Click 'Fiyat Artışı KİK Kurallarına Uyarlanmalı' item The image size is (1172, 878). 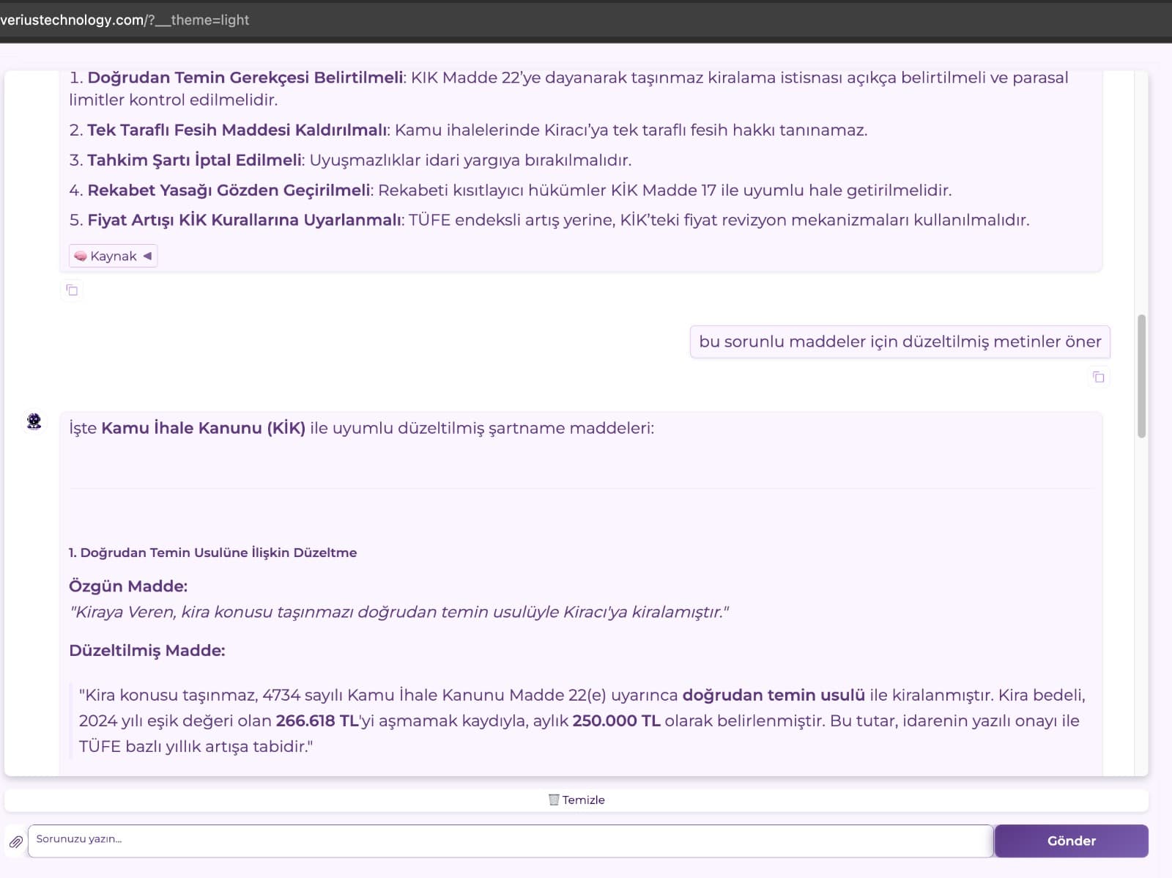click(244, 220)
